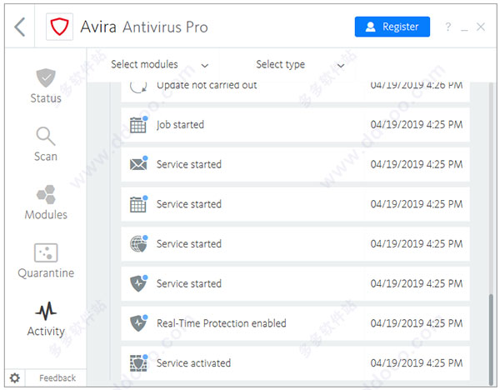Click the timestamp of Real-Time Protection enabled row
The width and height of the screenshot is (500, 390).
(x=417, y=323)
